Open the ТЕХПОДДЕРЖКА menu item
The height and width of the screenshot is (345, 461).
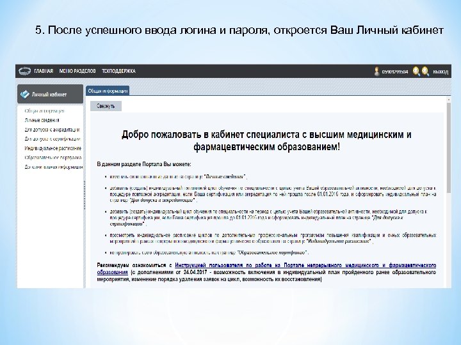[118, 71]
